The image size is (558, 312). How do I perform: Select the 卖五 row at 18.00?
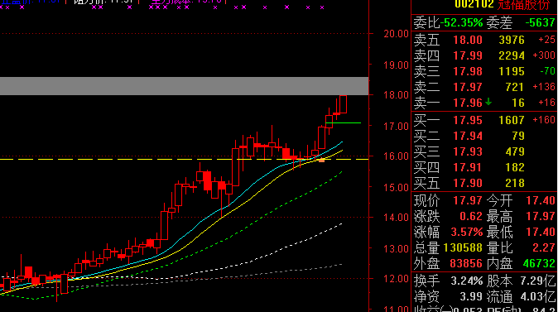[x=484, y=40]
